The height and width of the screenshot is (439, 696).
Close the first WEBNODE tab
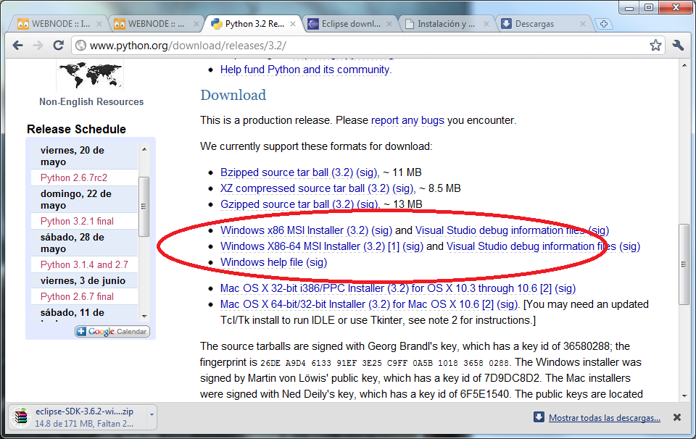(99, 24)
